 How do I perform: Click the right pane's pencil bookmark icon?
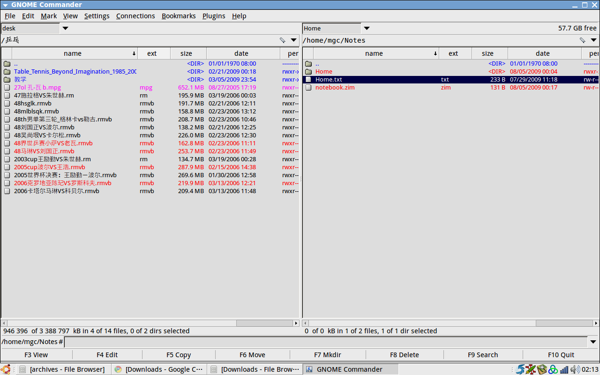(582, 40)
